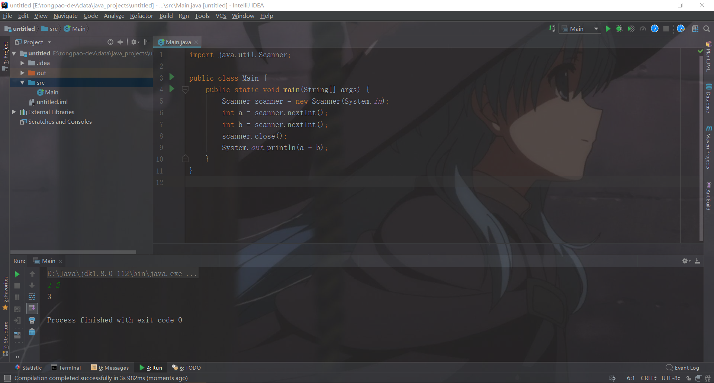Open the UTF-8 encoding selector

pyautogui.click(x=670, y=378)
